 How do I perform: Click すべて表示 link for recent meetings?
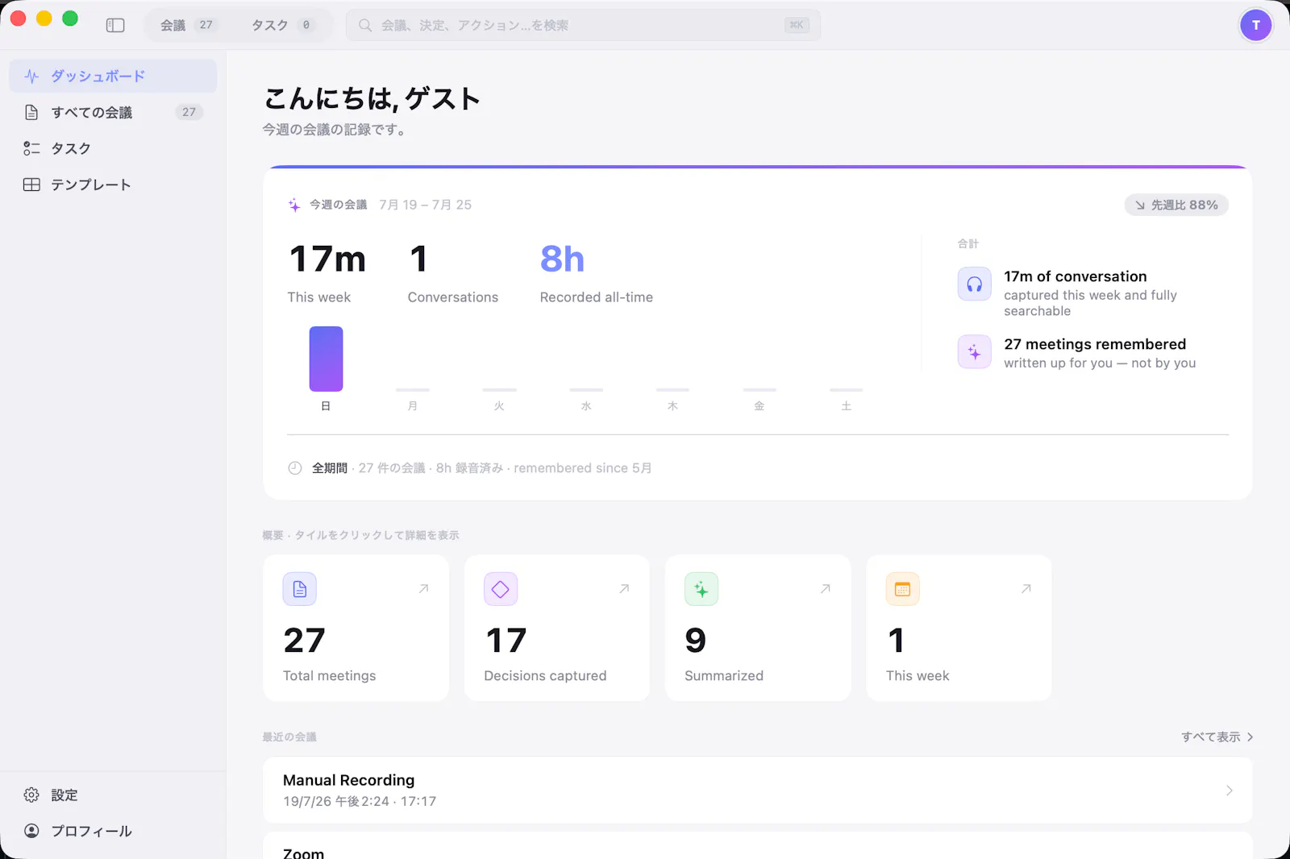point(1217,737)
